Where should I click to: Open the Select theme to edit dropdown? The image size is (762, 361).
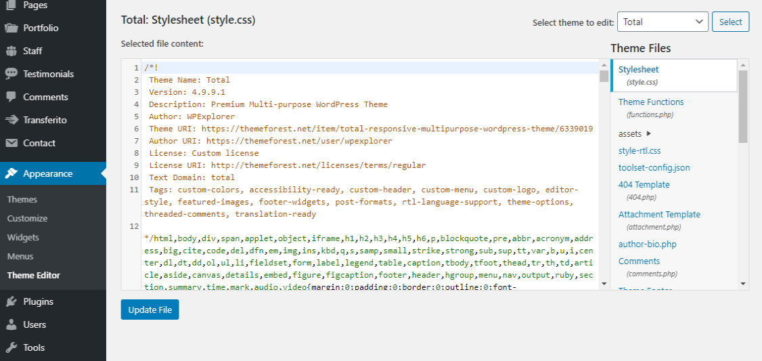(663, 22)
